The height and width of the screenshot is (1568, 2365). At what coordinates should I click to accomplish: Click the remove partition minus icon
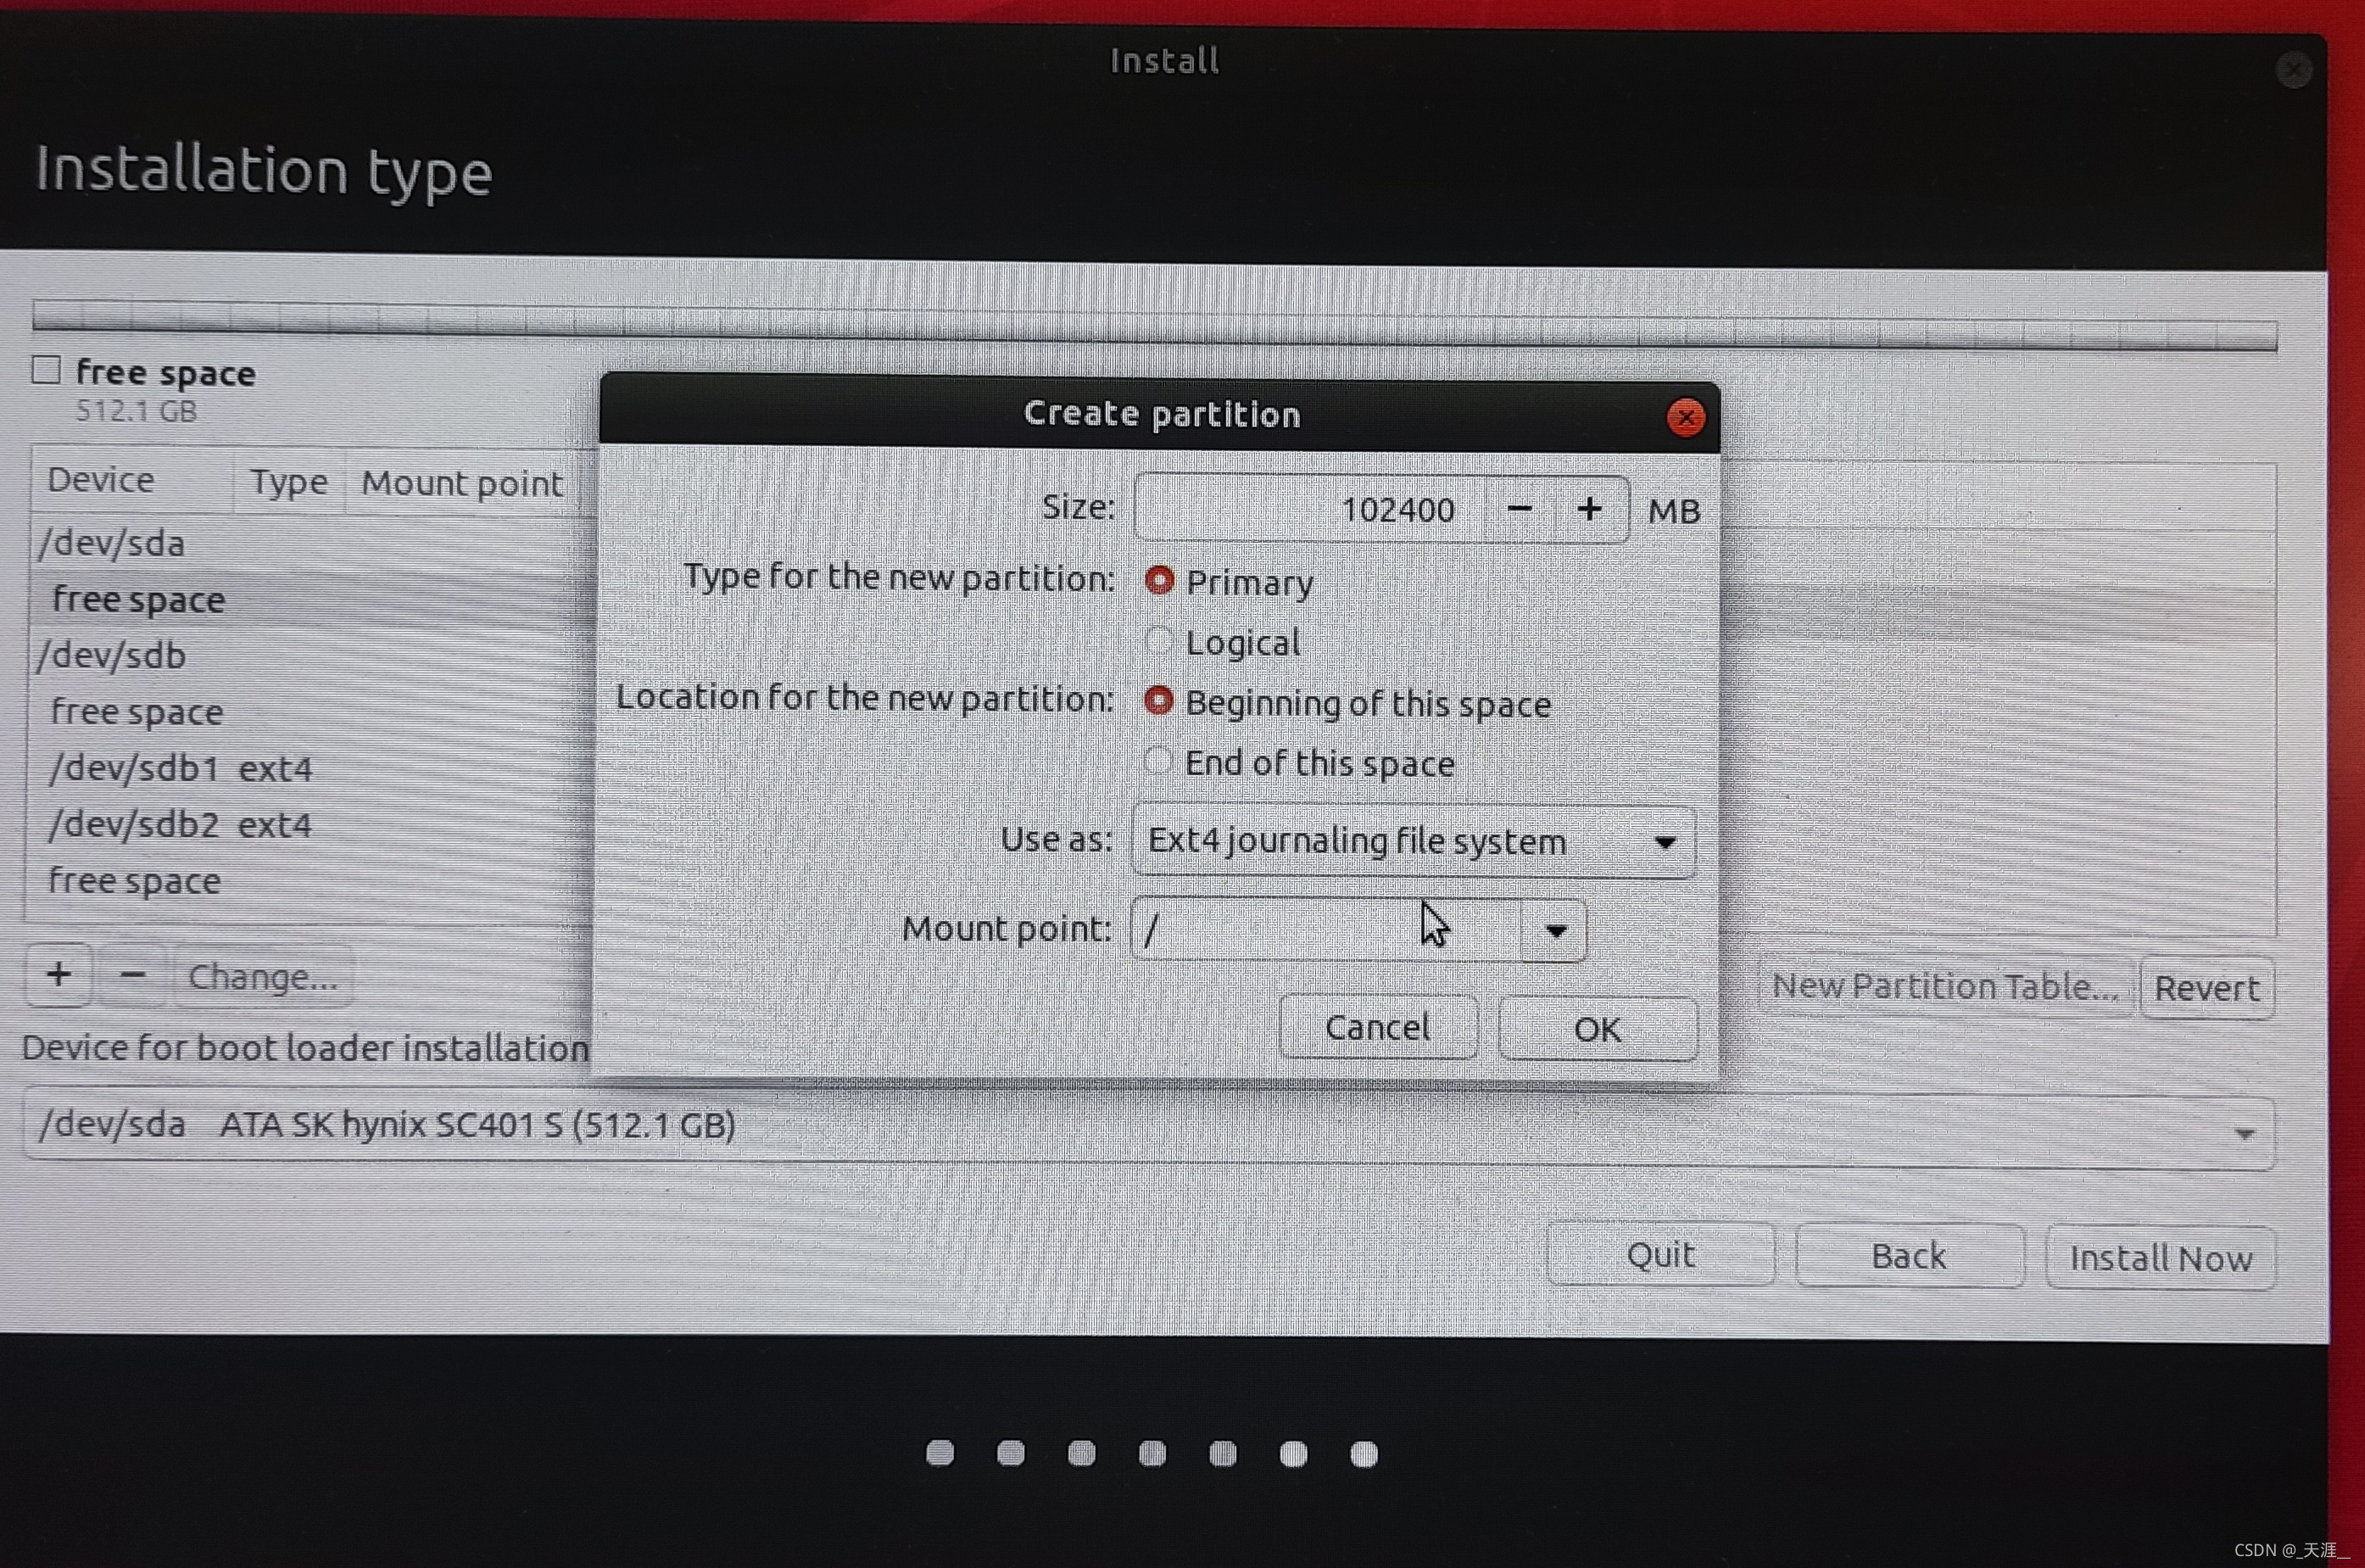tap(133, 975)
